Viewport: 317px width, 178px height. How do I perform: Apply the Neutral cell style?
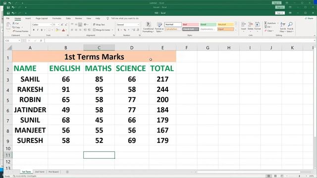[225, 25]
